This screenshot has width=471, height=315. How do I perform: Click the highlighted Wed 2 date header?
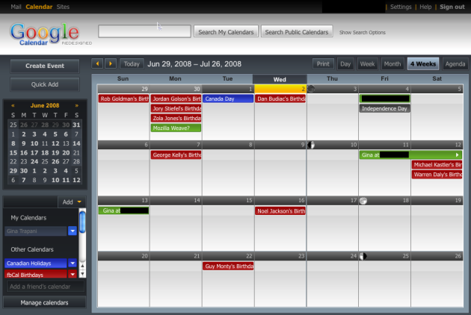click(280, 89)
